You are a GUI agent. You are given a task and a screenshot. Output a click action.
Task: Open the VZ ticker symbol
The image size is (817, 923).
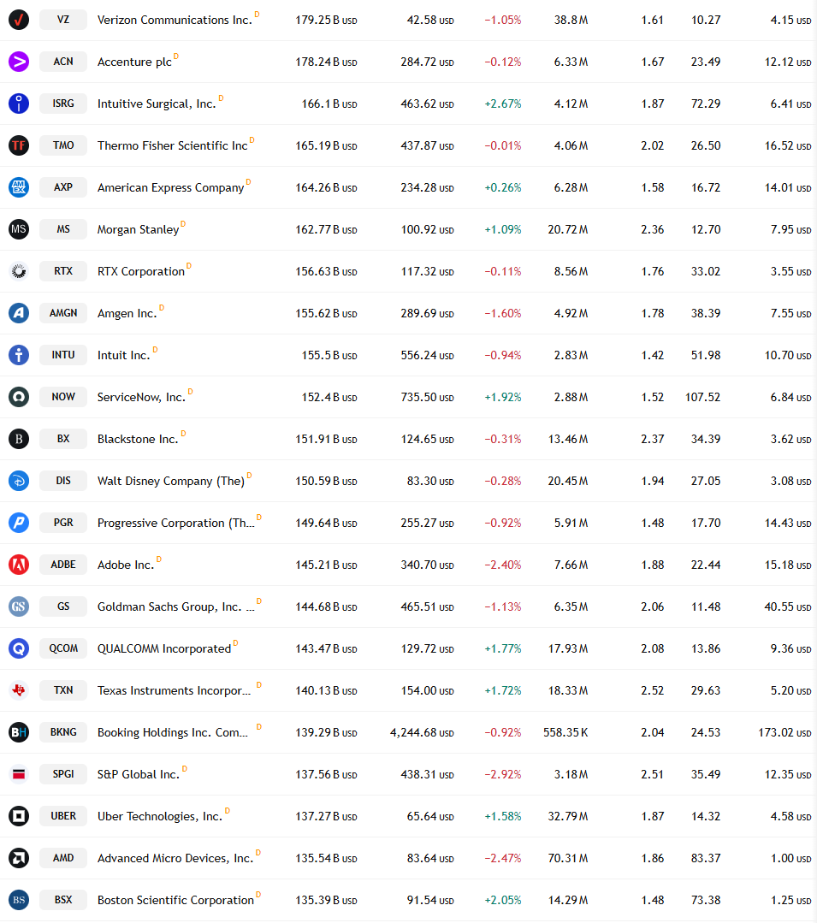(63, 20)
